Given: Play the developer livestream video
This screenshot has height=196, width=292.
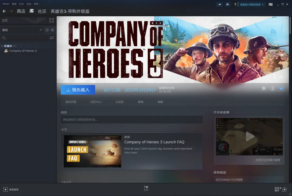Looking at the screenshot, I should tap(250, 136).
